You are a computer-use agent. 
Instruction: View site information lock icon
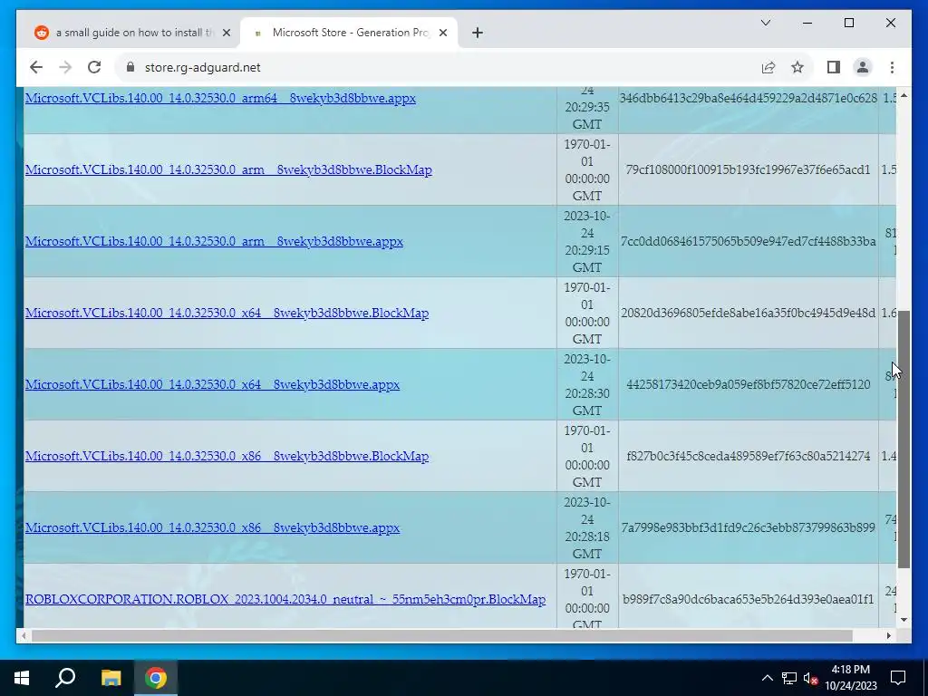click(x=130, y=67)
